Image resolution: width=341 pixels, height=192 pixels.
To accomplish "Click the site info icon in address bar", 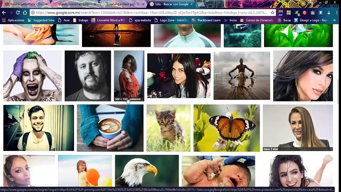I will (33, 13).
